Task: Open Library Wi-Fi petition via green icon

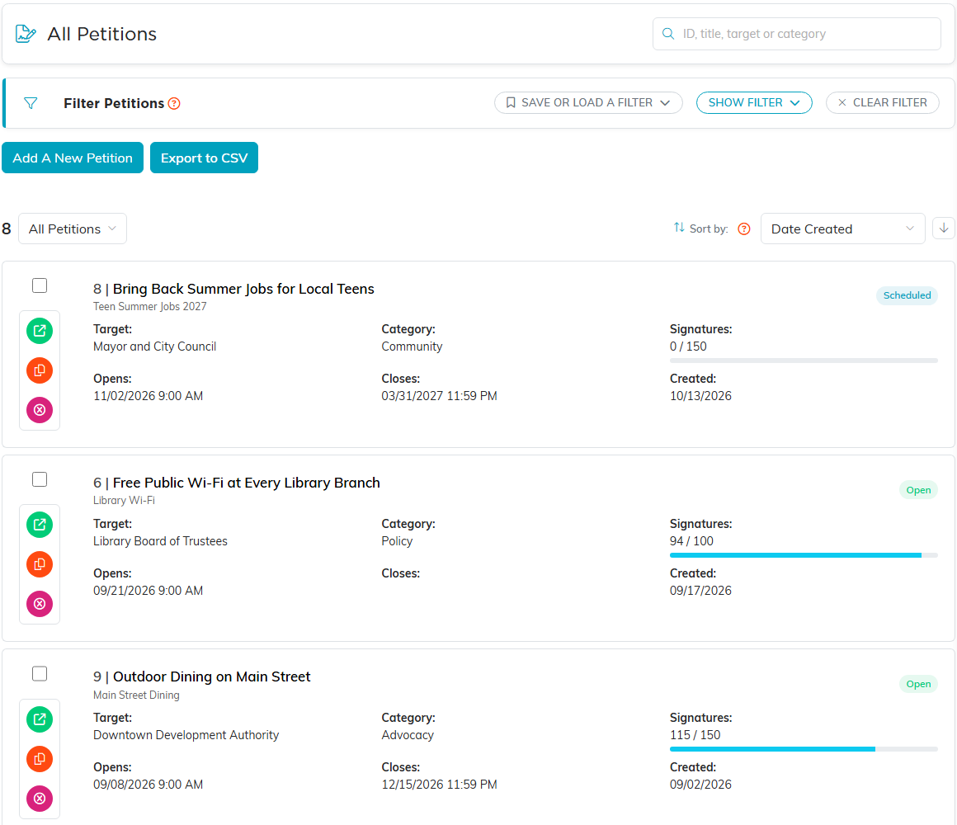Action: [40, 525]
